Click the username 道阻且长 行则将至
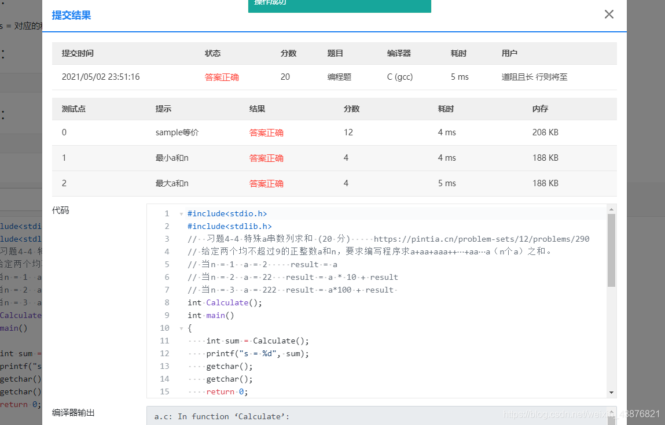665x425 pixels. [534, 76]
